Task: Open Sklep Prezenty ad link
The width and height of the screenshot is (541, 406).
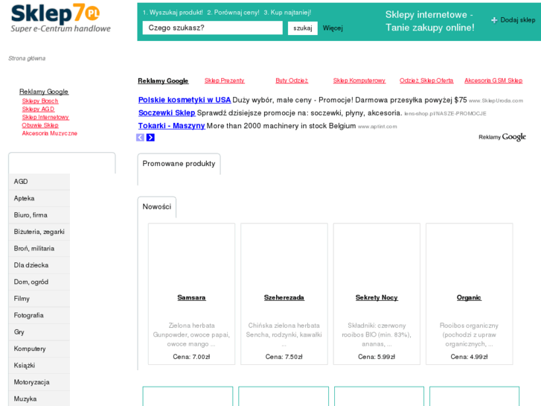Action: pos(224,80)
